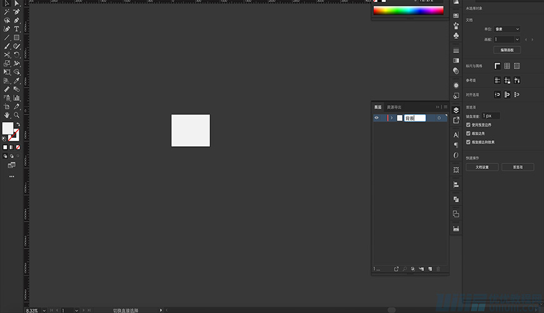Show the ruler toggle icon under 标尺与网格
Screen dimensions: 544x313
point(498,66)
